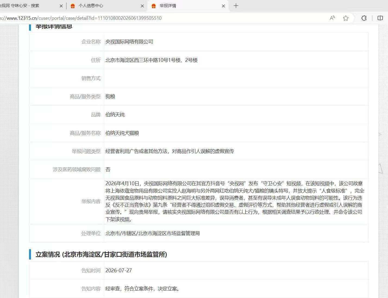Viewport: 388px width, 298px height.
Task: Click the notification date 2026-07-27
Action: tap(119, 271)
